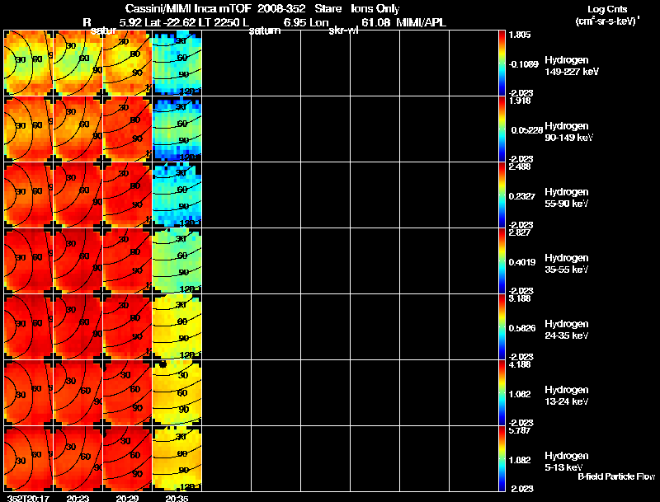Select the 149-227 keV blue image at 20:35
This screenshot has height=502, width=660.
pos(177,63)
